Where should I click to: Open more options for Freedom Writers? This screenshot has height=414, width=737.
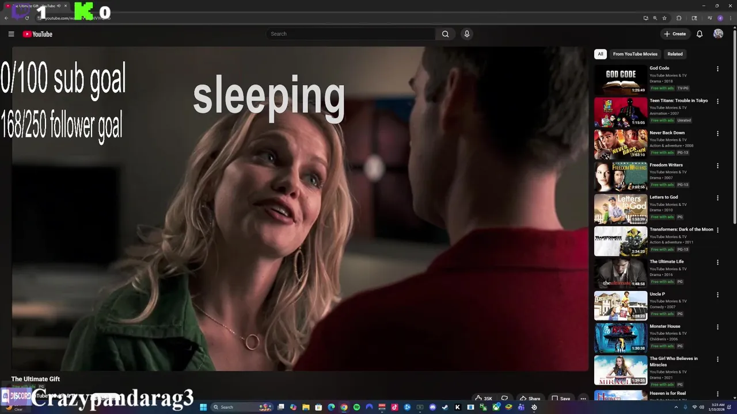point(717,166)
